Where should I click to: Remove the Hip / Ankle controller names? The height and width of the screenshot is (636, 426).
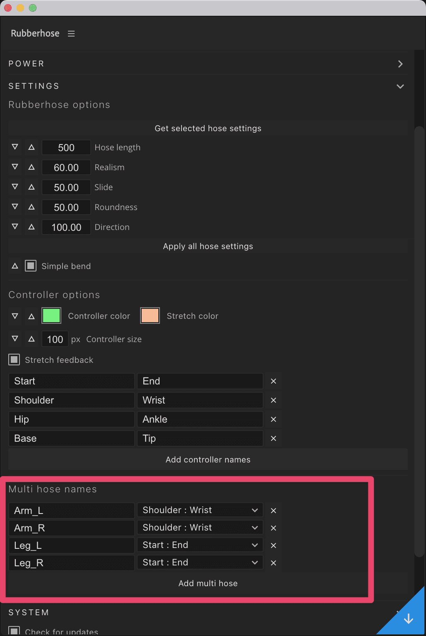coord(274,419)
